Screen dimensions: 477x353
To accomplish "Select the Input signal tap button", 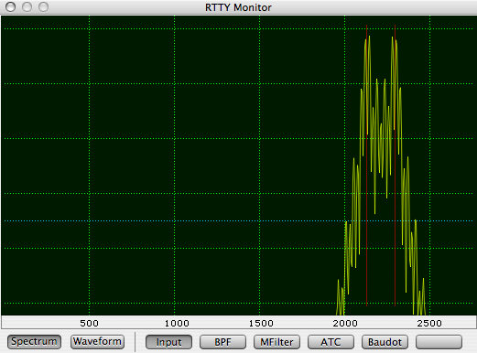I will point(168,342).
